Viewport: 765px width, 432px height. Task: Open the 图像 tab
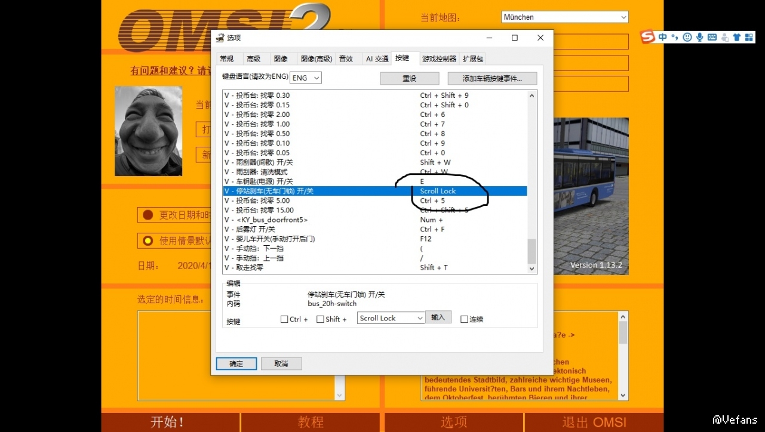281,58
